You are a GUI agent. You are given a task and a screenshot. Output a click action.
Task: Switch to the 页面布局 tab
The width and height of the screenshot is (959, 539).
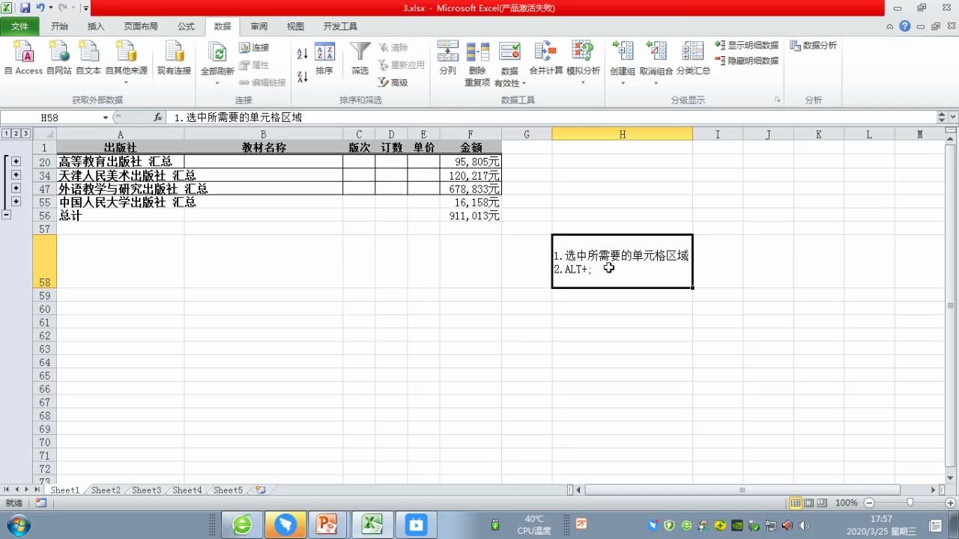(x=141, y=26)
